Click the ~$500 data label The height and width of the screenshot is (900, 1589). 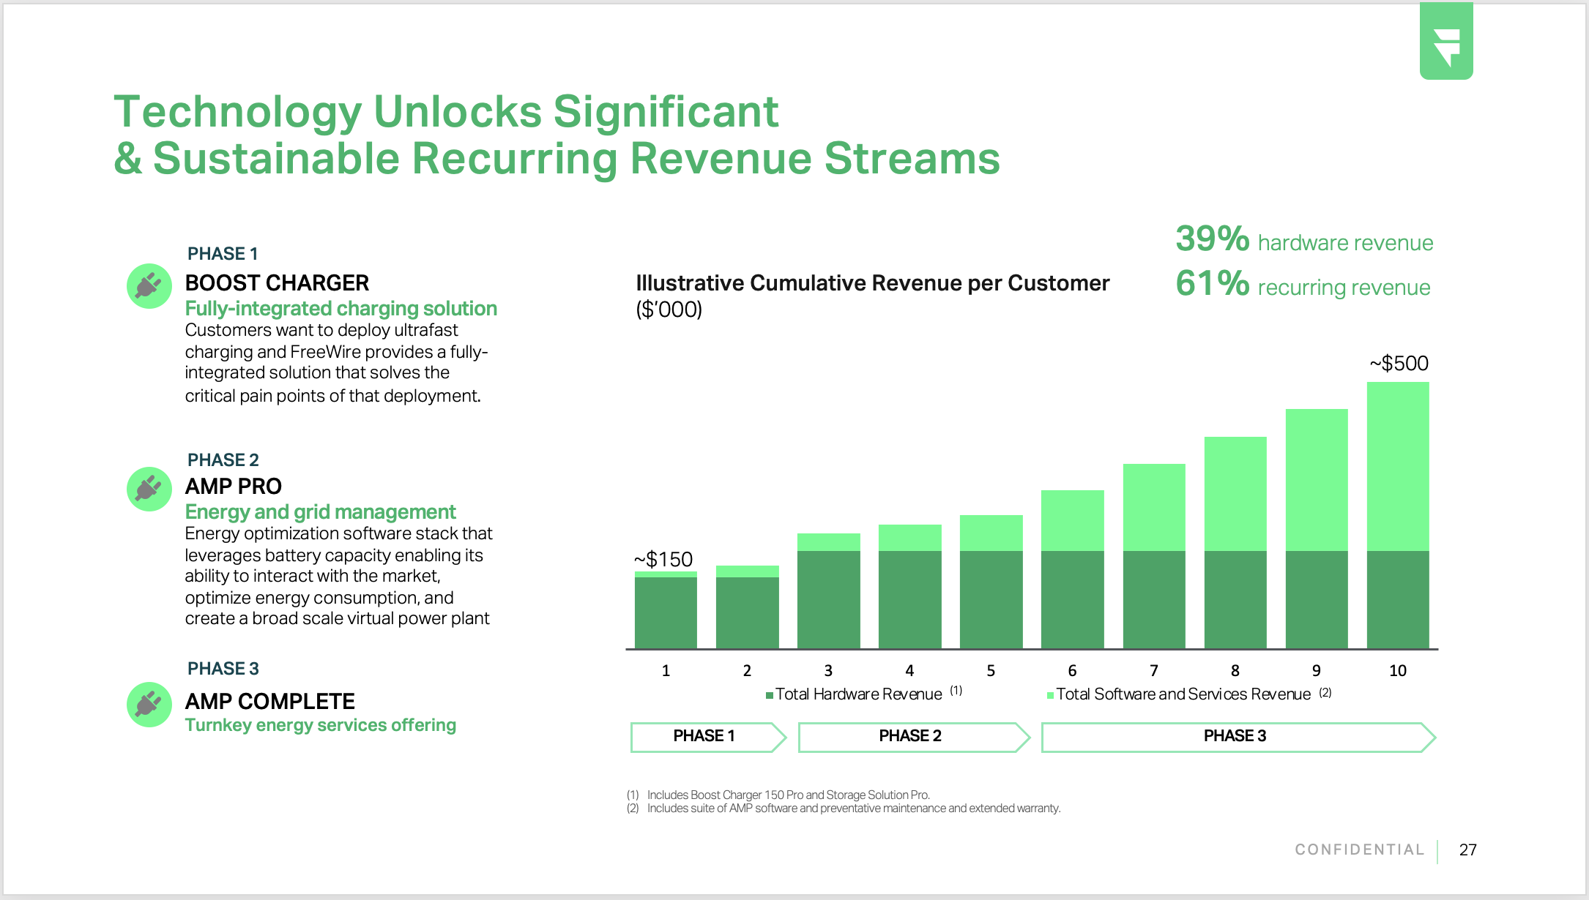click(1399, 363)
